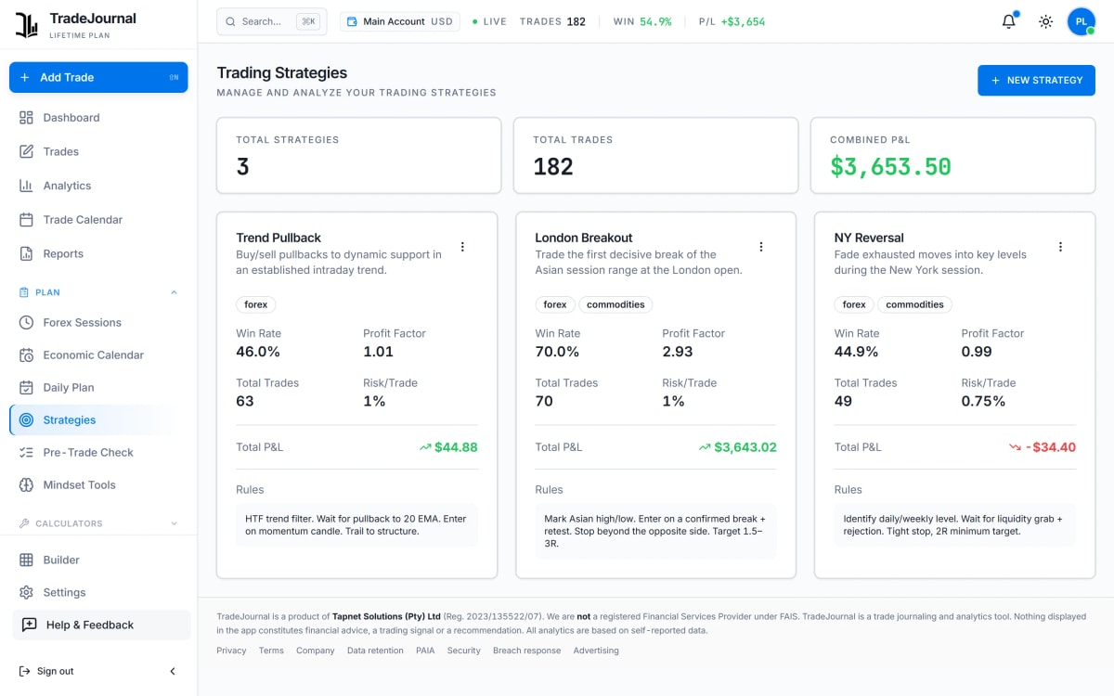Open Main Account USD selector
Screen dimensions: 1114x696
tap(400, 21)
